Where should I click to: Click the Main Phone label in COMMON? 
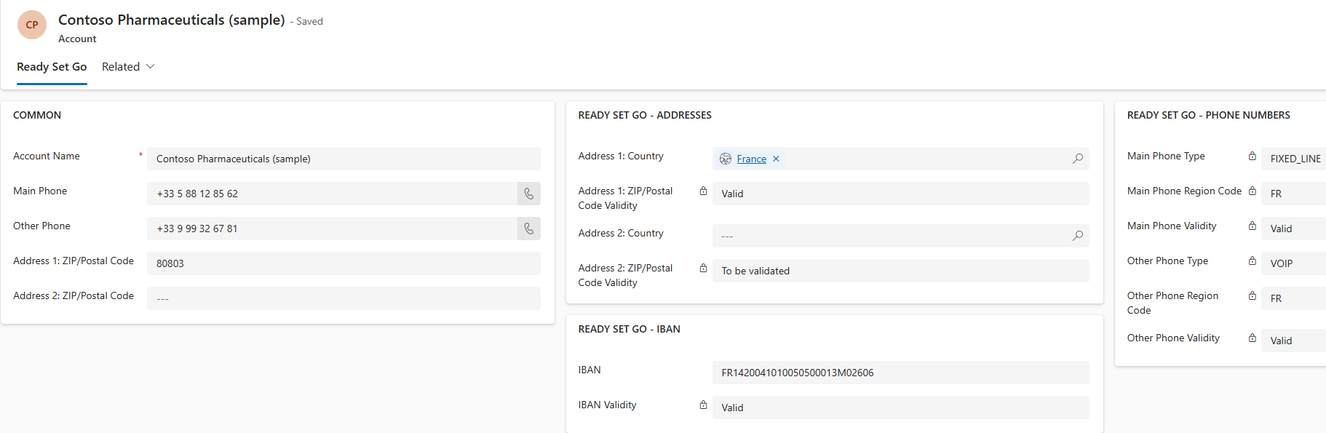40,191
